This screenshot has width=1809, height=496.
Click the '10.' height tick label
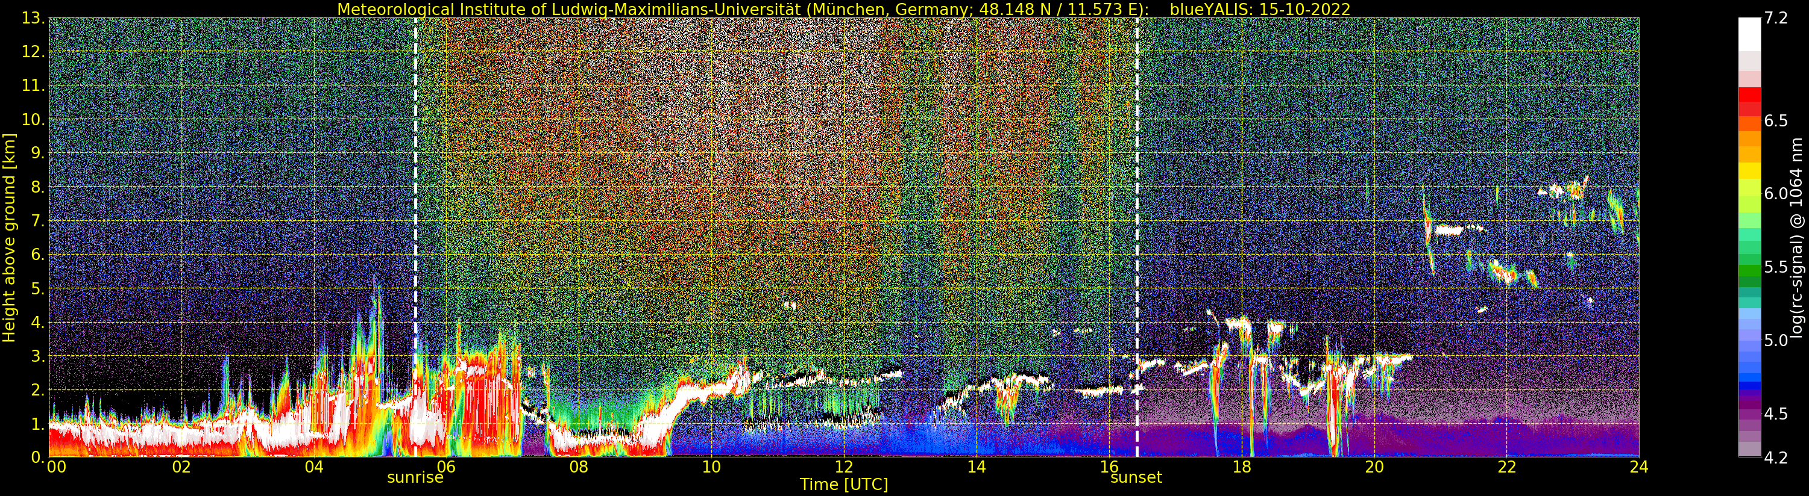coord(33,119)
